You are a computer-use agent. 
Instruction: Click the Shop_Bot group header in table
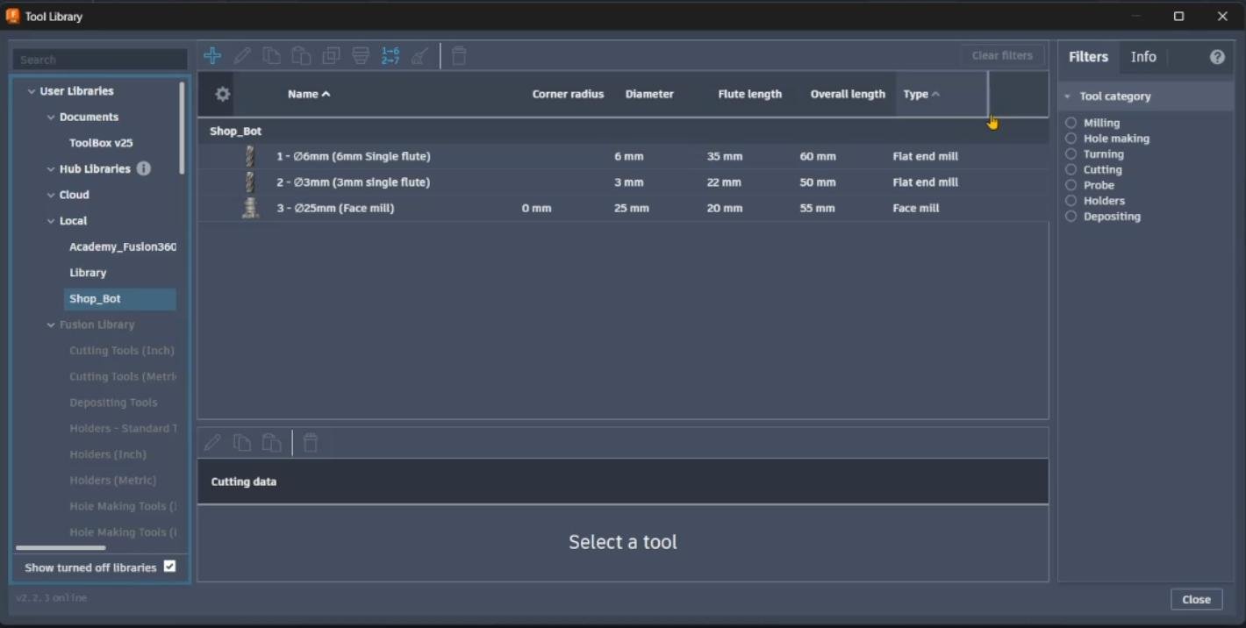(x=623, y=131)
